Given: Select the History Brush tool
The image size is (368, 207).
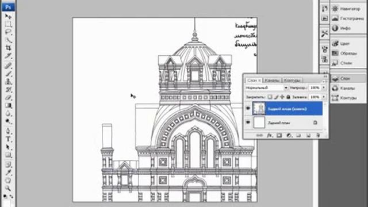Looking at the screenshot, I should (x=9, y=90).
